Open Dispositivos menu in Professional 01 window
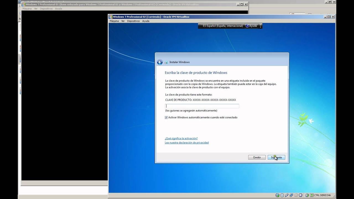The width and height of the screenshot is (354, 199). pyautogui.click(x=46, y=9)
